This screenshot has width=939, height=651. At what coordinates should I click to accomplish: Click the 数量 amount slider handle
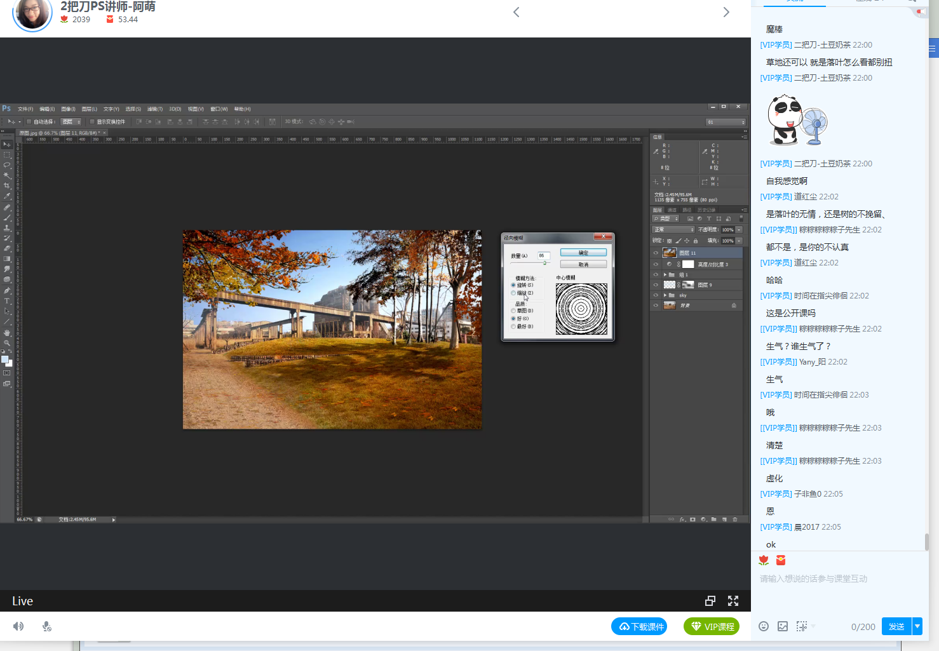(x=544, y=262)
